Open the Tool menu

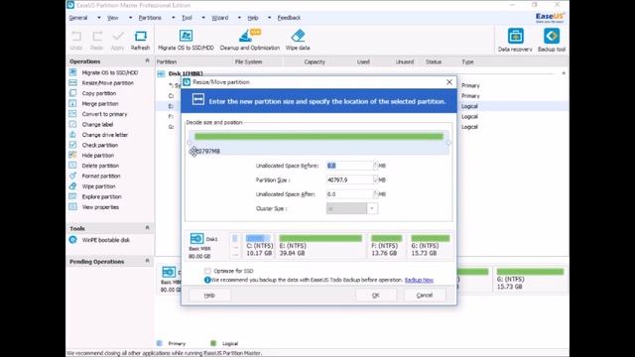tap(187, 18)
